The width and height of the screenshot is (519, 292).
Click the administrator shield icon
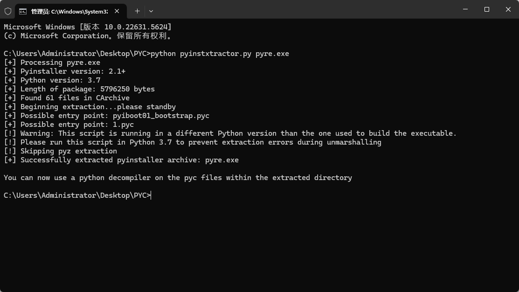8,11
